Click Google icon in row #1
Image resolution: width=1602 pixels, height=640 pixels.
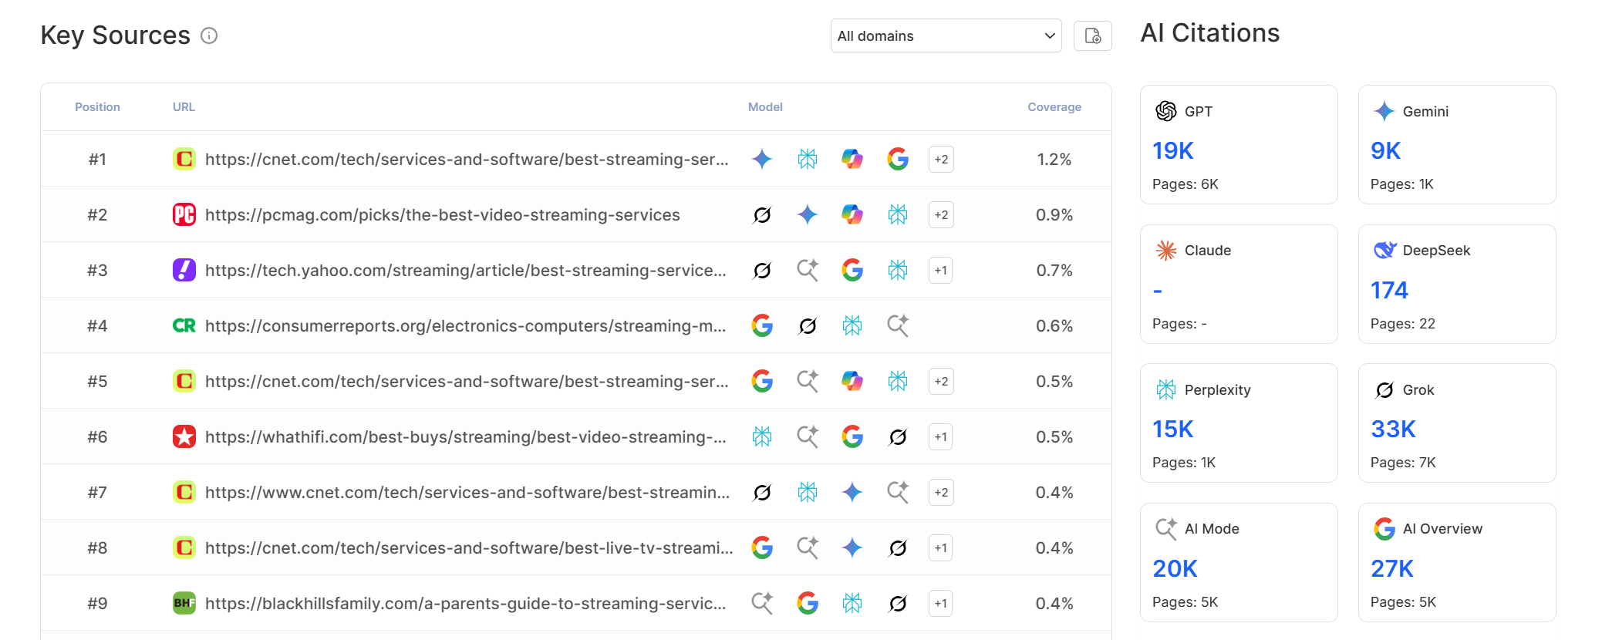pos(898,159)
